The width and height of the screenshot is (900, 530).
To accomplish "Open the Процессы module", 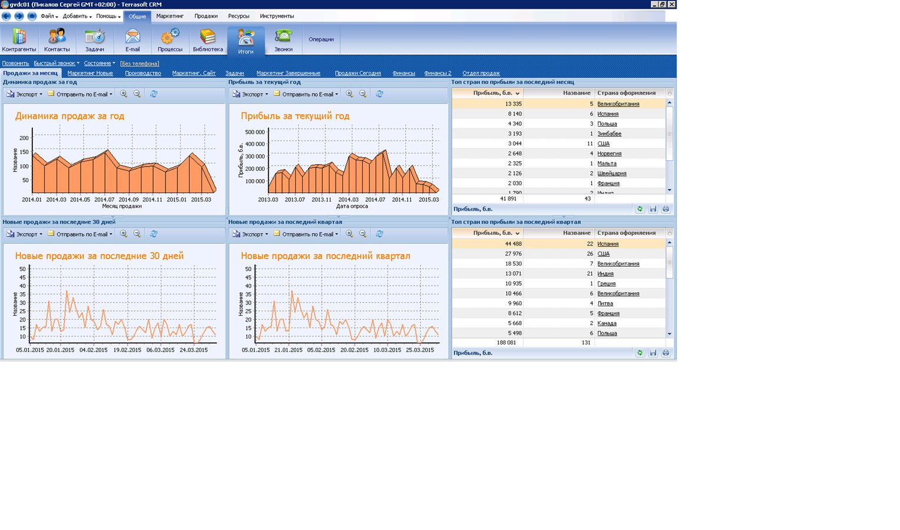I will click(x=170, y=40).
